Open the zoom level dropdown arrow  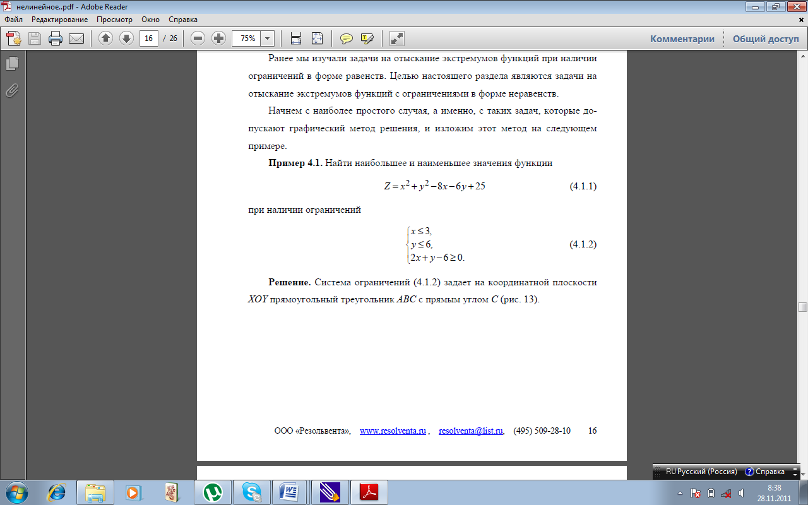[268, 39]
